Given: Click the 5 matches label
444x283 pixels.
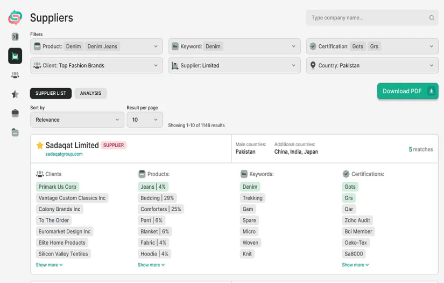Looking at the screenshot, I should 420,149.
